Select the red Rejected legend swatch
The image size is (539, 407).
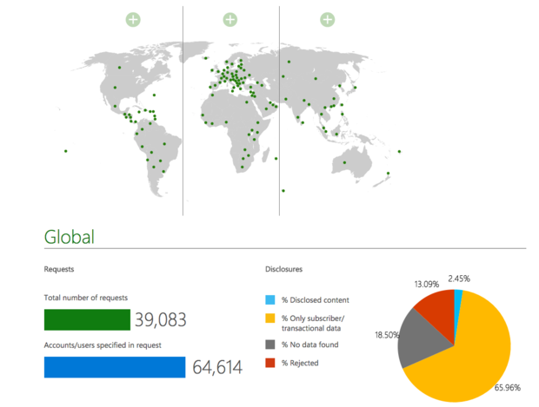coord(270,363)
